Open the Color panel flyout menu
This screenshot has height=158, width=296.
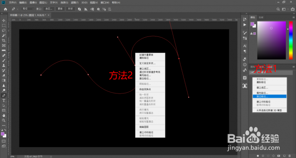point(293,17)
